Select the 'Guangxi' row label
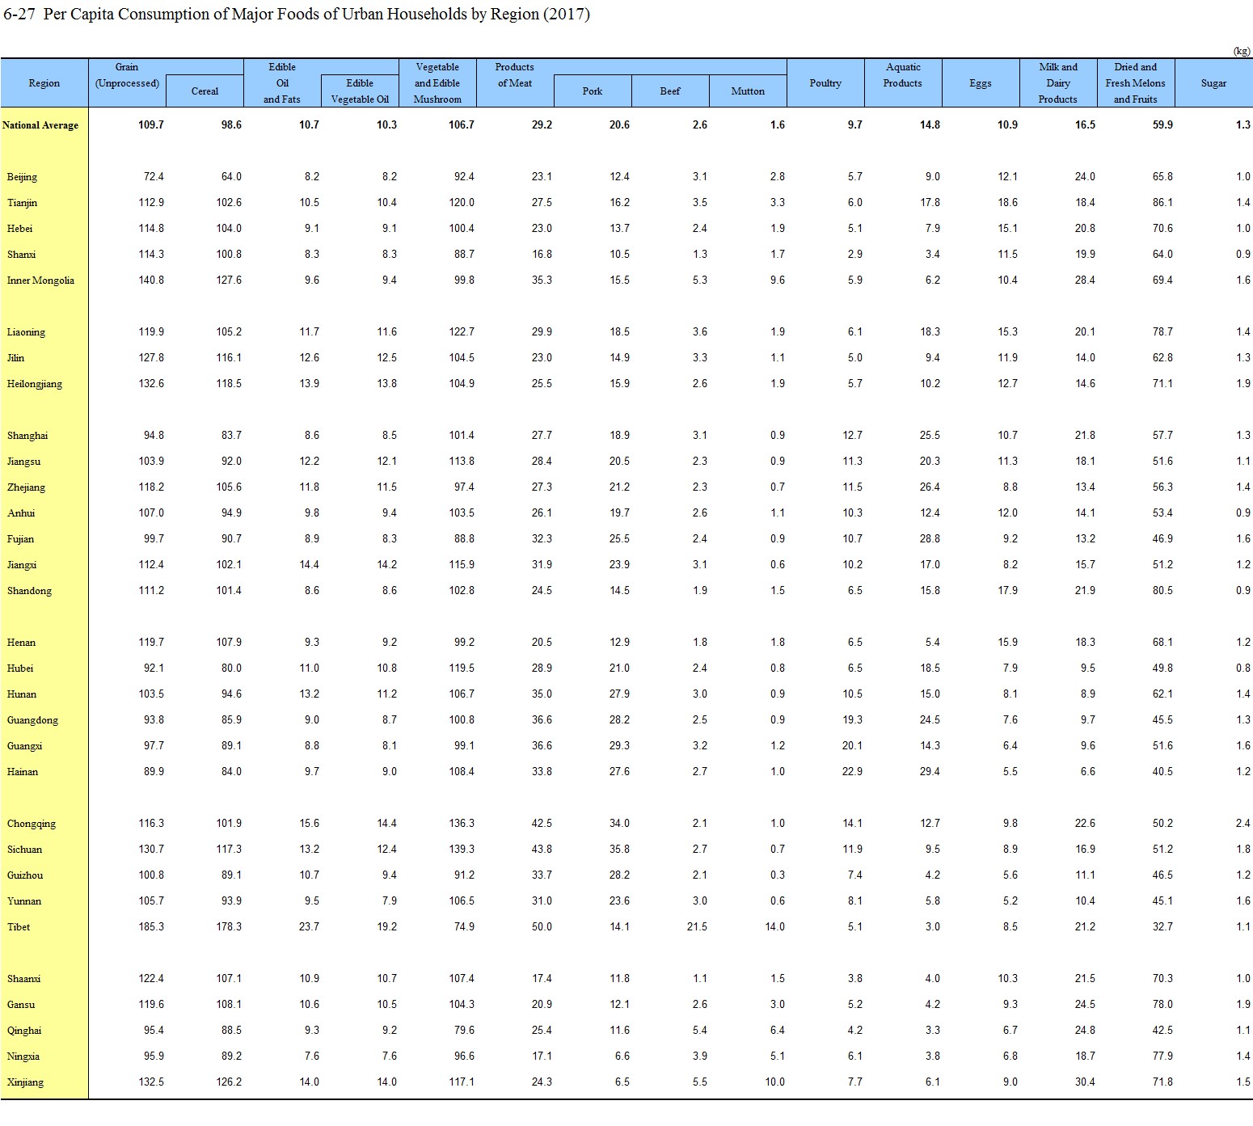The height and width of the screenshot is (1126, 1253). (24, 746)
